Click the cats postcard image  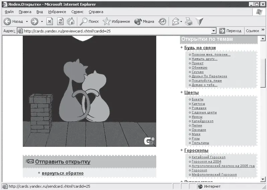coord(89,91)
